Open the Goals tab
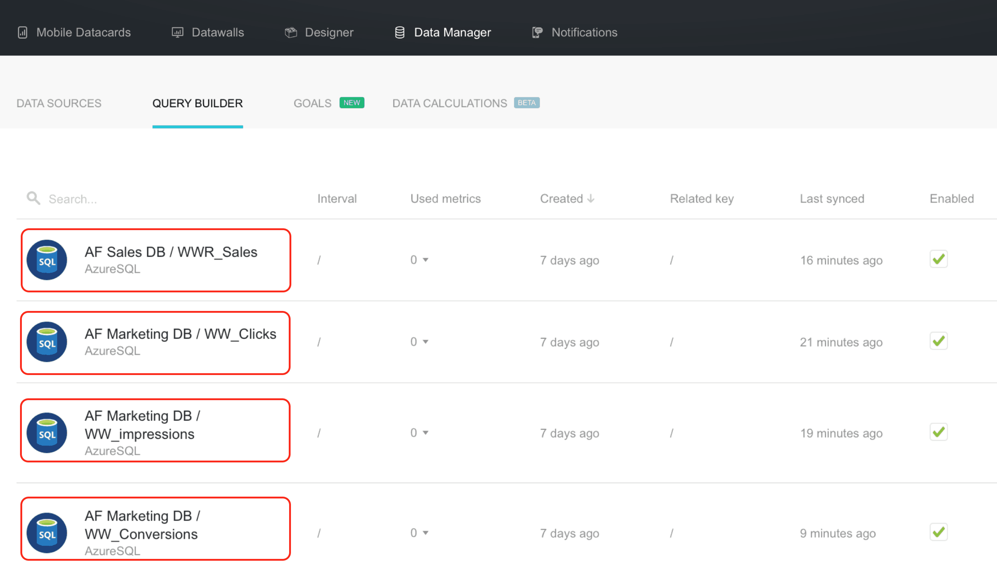Image resolution: width=997 pixels, height=568 pixels. (312, 103)
